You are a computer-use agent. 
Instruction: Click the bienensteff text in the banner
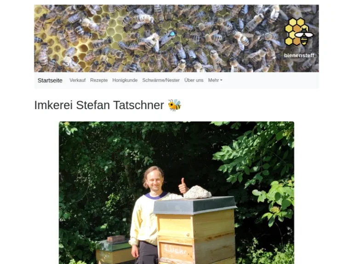[x=299, y=55]
